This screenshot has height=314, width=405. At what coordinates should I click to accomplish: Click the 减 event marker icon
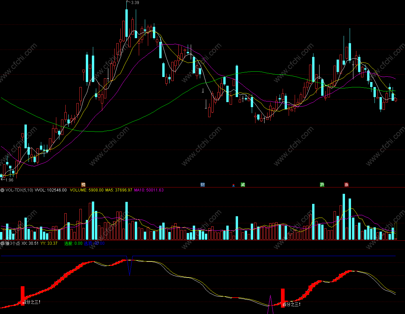[x=243, y=184]
